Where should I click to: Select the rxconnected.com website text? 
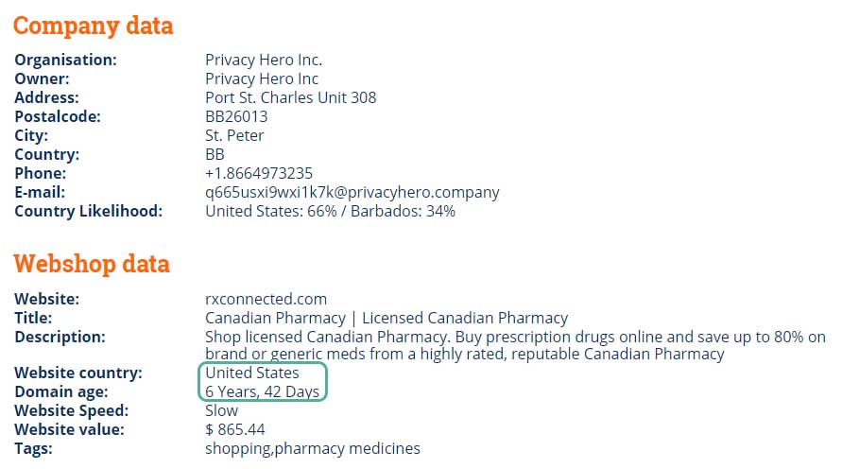(x=266, y=299)
